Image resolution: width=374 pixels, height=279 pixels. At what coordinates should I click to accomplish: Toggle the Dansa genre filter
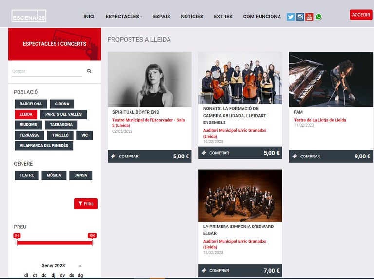coord(81,175)
